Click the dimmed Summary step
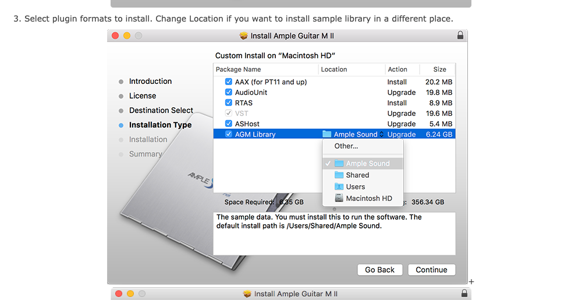This screenshot has width=582, height=303. (x=145, y=154)
